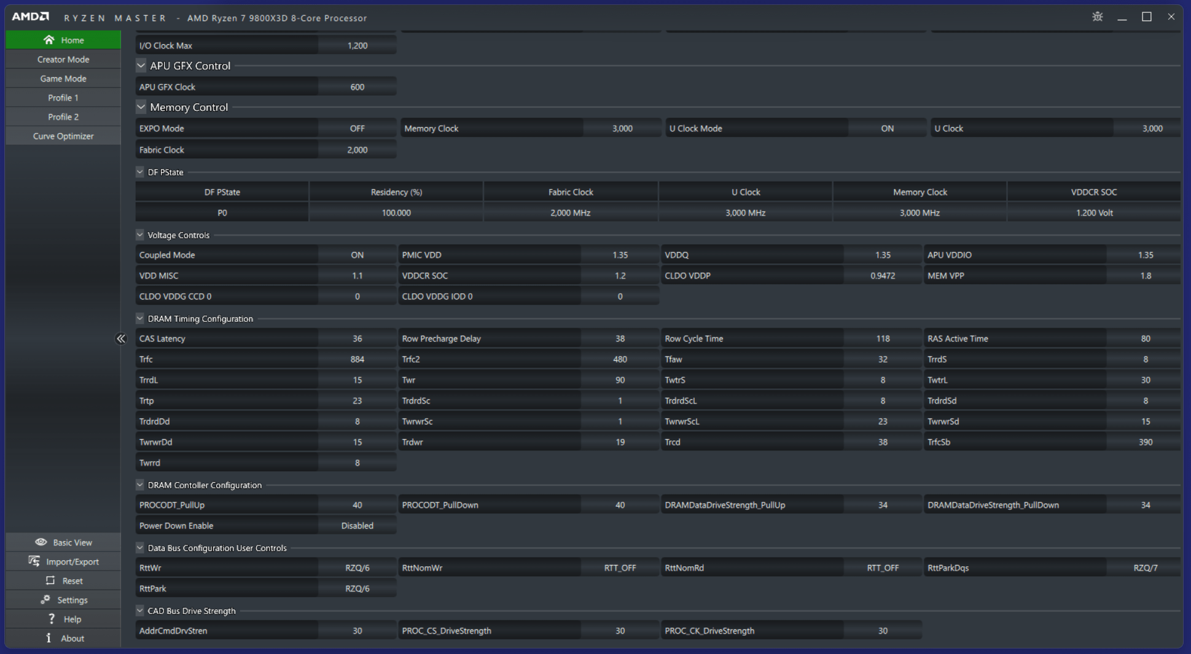Open Import/Export option

click(63, 561)
